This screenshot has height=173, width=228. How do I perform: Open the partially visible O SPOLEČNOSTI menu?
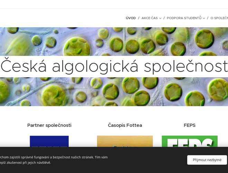219,18
